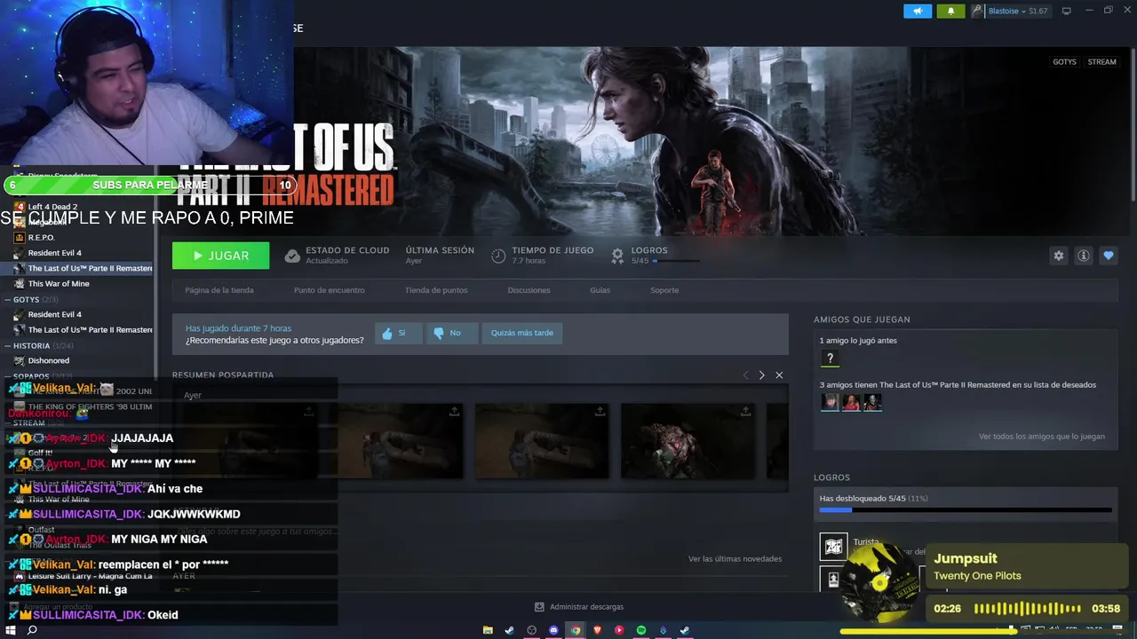Click the Logros gear badge icon
Image resolution: width=1137 pixels, height=639 pixels.
[x=617, y=256]
